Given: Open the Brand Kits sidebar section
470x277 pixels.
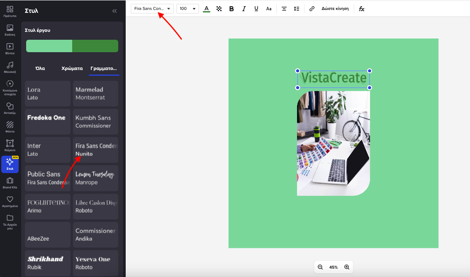Looking at the screenshot, I should tap(10, 183).
